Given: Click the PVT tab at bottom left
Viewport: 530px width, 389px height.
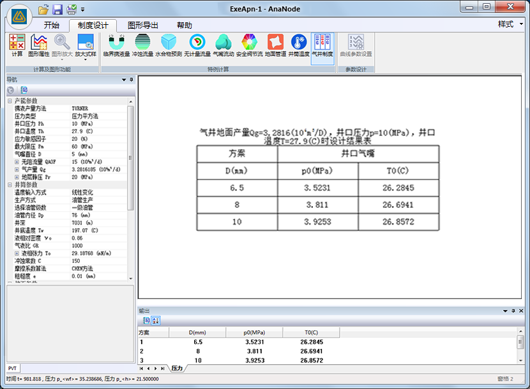Looking at the screenshot, I should pos(13,369).
